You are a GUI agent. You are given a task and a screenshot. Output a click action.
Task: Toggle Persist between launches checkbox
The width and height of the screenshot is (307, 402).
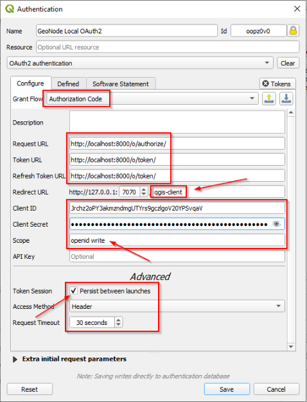tap(74, 291)
